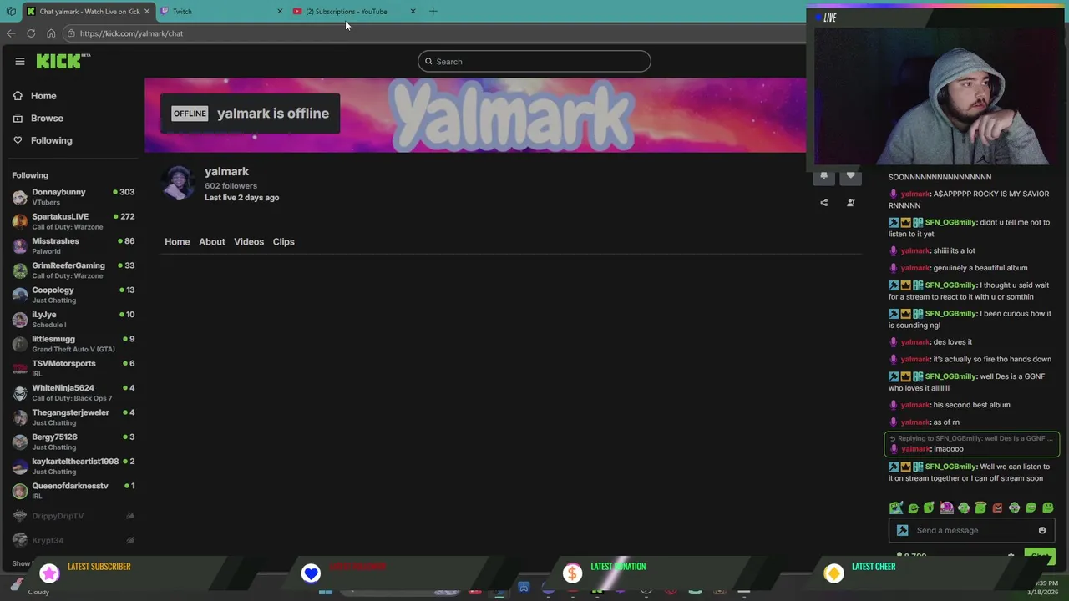Viewport: 1069px width, 601px height.
Task: Open iLyJye channel in sidebar
Action: tap(73, 319)
